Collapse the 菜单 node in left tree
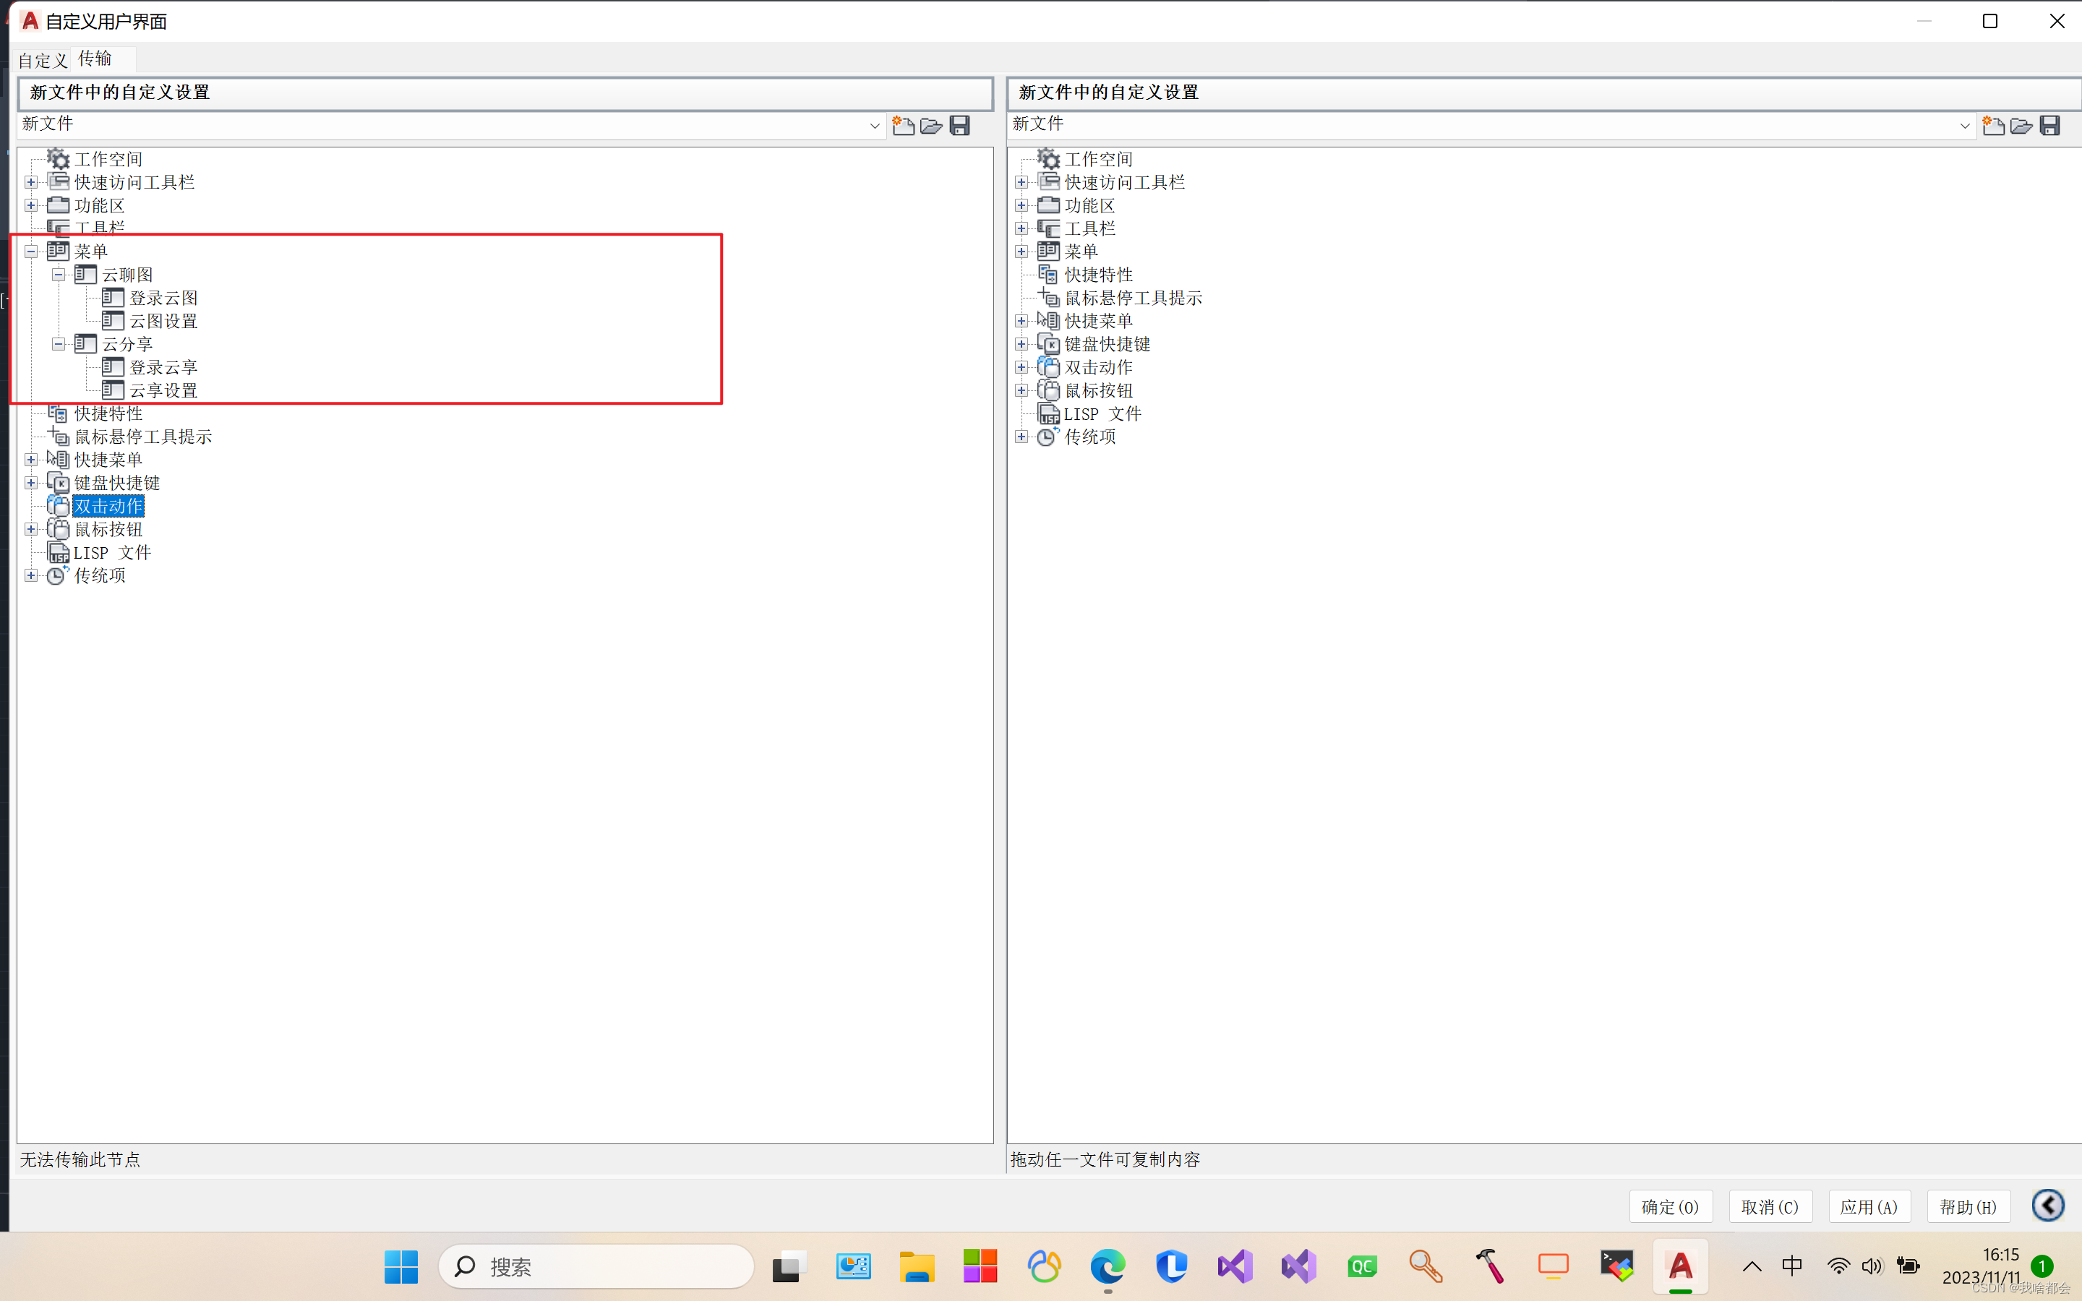 pyautogui.click(x=31, y=252)
